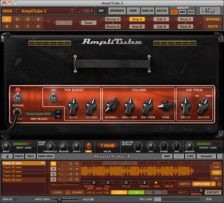Toggle the tuner ON button
The height and width of the screenshot is (203, 224).
[89, 151]
